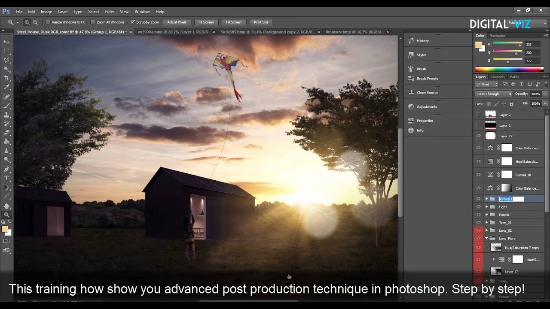Select the Move tool
This screenshot has height=309, width=550.
pos(6,42)
